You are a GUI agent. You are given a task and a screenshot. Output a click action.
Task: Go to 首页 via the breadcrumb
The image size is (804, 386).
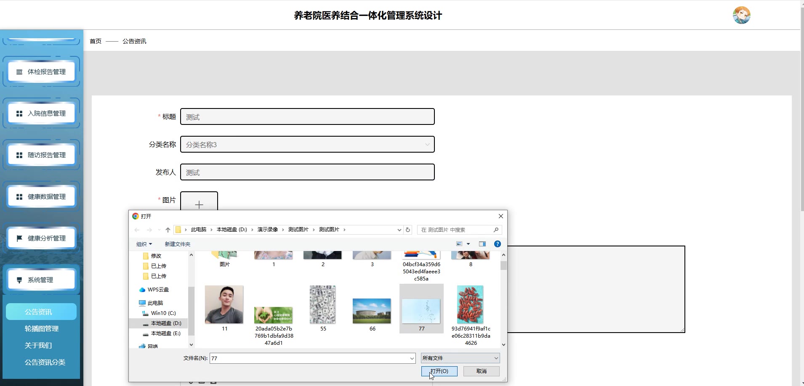96,41
